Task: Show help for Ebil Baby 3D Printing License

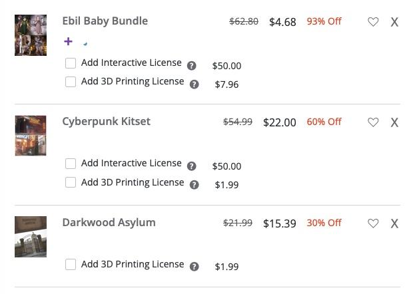Action: tap(195, 84)
